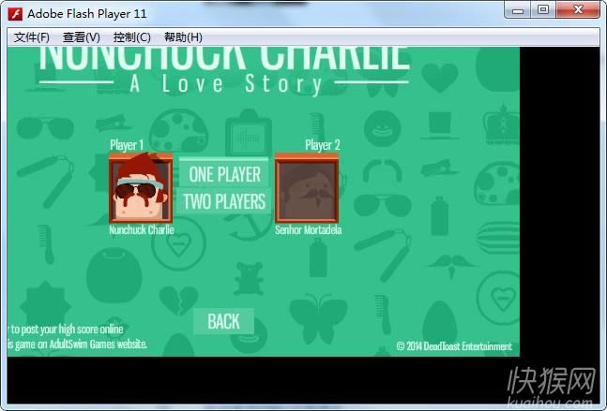Click the DeadToast Entertainment copyright text
The image size is (607, 411).
[x=454, y=346]
